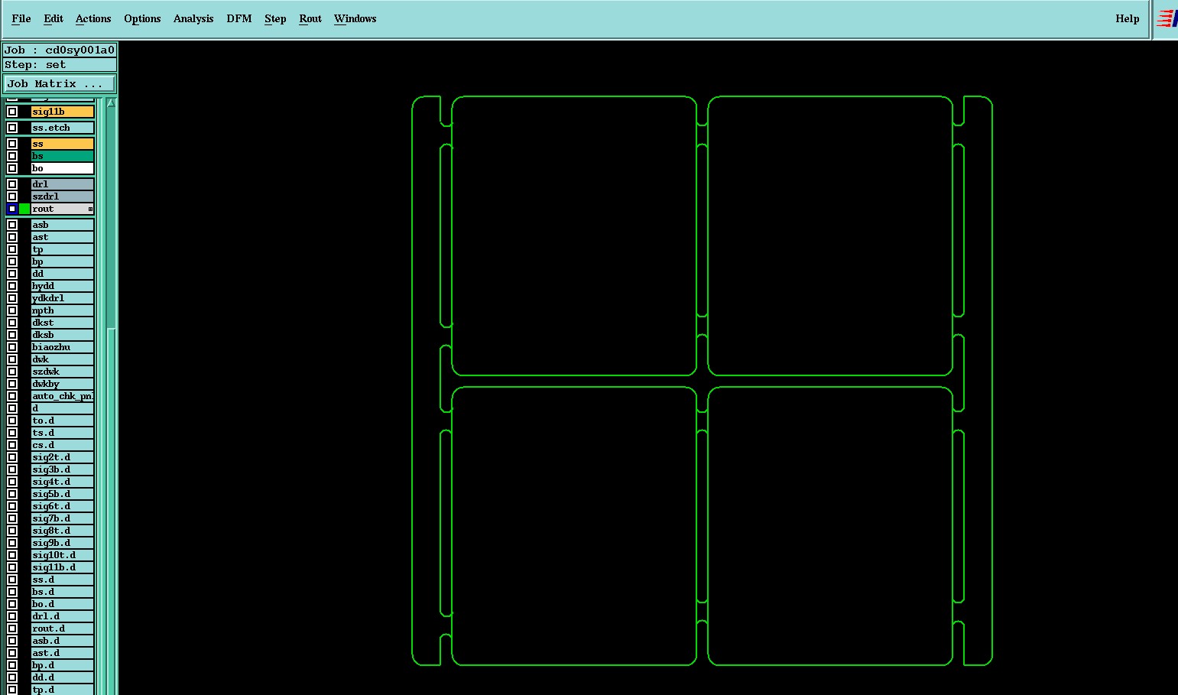Image resolution: width=1178 pixels, height=695 pixels.
Task: Select the sig2t.d layer name
Action: click(63, 457)
